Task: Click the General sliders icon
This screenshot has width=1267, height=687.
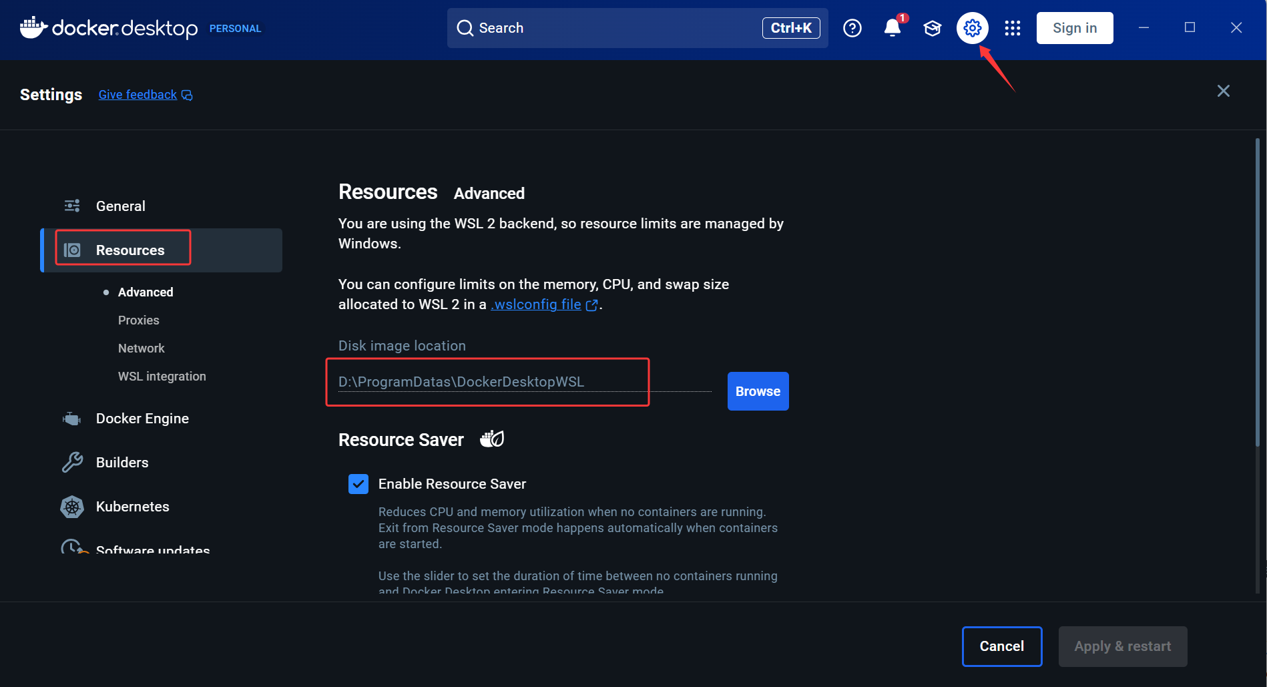Action: (x=72, y=206)
